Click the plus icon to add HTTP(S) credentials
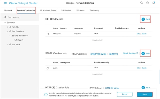160x99 pixels. click(143, 87)
